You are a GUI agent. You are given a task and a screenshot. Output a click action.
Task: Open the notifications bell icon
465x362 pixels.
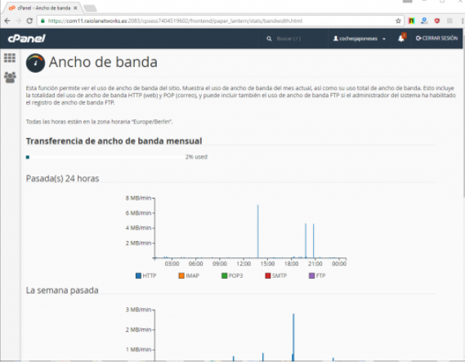(401, 38)
